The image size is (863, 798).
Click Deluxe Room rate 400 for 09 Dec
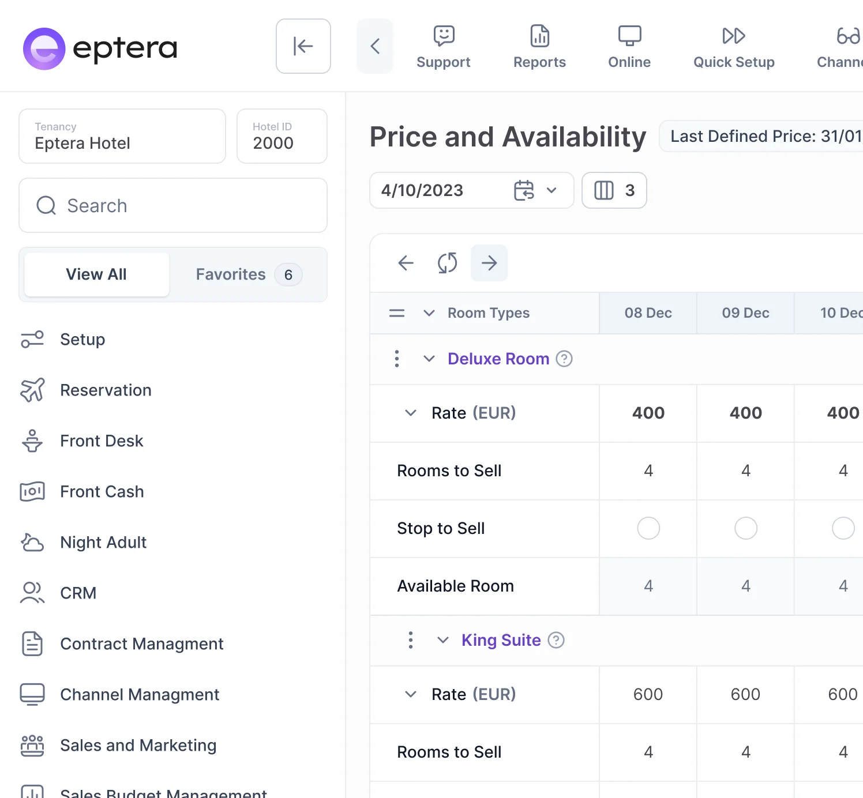(746, 413)
